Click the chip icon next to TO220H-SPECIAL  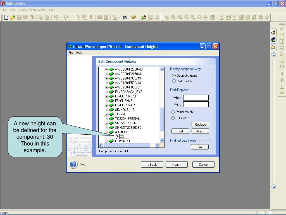click(111, 119)
